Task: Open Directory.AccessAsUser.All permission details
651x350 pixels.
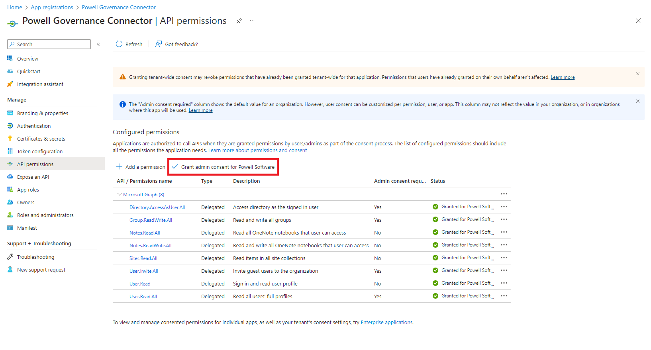Action: pyautogui.click(x=157, y=207)
